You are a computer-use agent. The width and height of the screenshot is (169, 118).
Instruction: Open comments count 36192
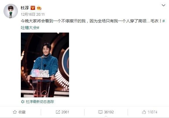[109, 112]
